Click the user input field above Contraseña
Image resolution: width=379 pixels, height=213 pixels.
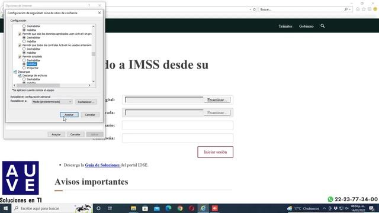point(178,125)
